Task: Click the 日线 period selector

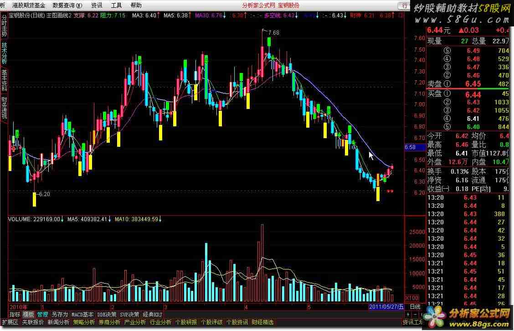Action: click(415, 307)
